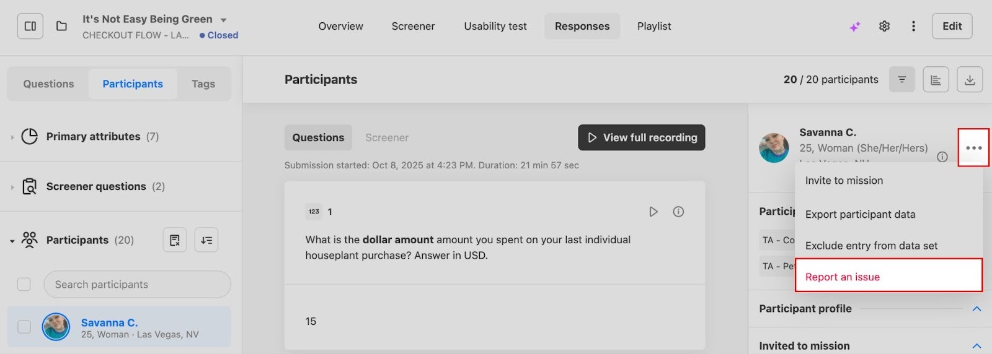Screen dimensions: 992x354
Task: Click the View full recording button
Action: click(641, 137)
